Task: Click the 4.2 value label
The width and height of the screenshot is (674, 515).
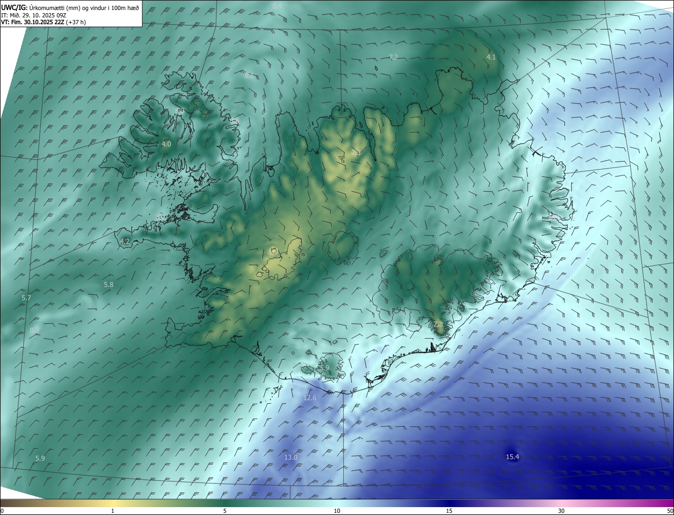Action: (125, 241)
